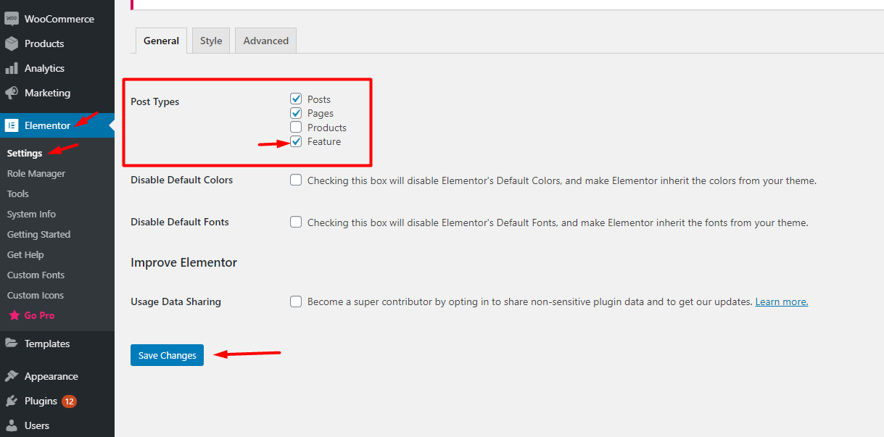The image size is (884, 437).
Task: Click the Posts checkbox label text
Action: pyautogui.click(x=319, y=99)
